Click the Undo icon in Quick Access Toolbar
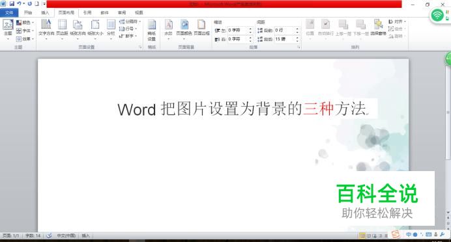 (x=19, y=4)
